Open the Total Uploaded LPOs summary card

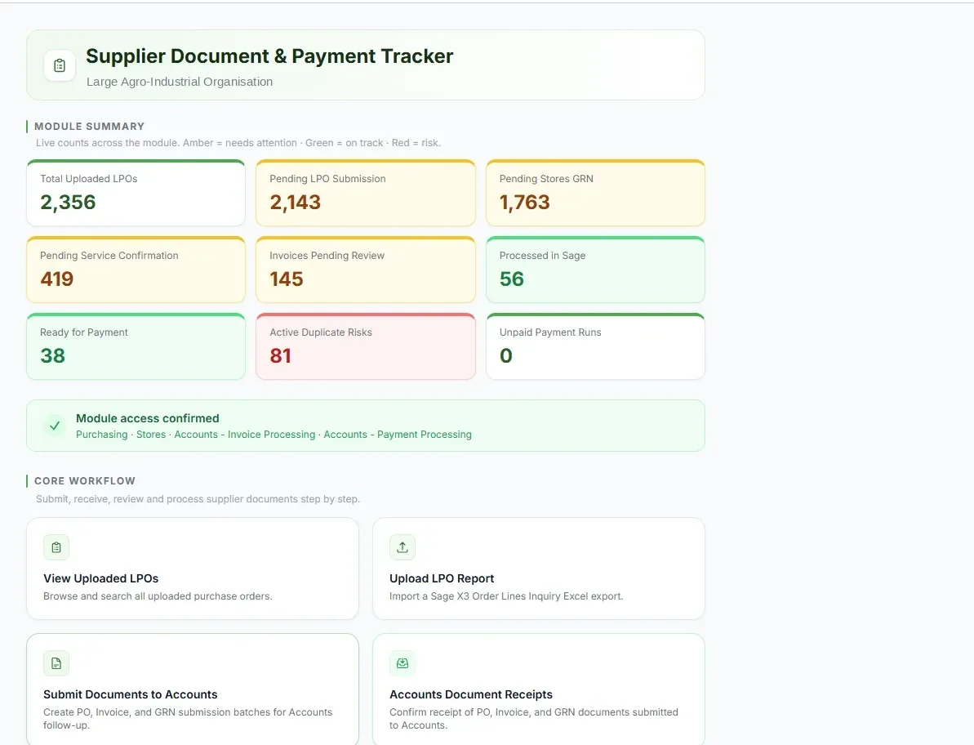coord(136,194)
